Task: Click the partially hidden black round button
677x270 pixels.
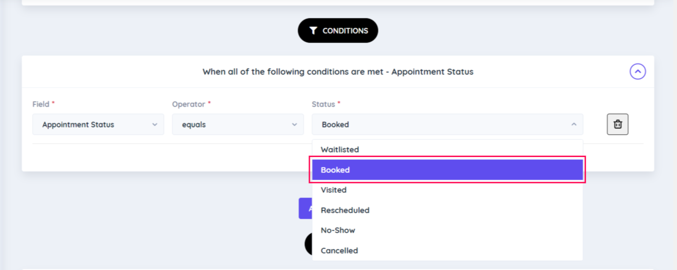Action: pyautogui.click(x=308, y=244)
